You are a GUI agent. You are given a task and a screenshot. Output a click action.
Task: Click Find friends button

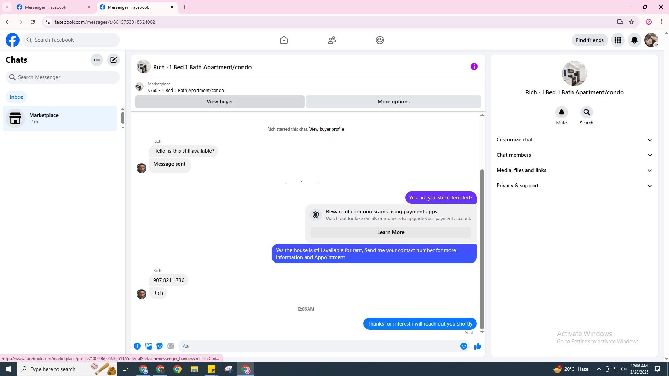[x=590, y=40]
